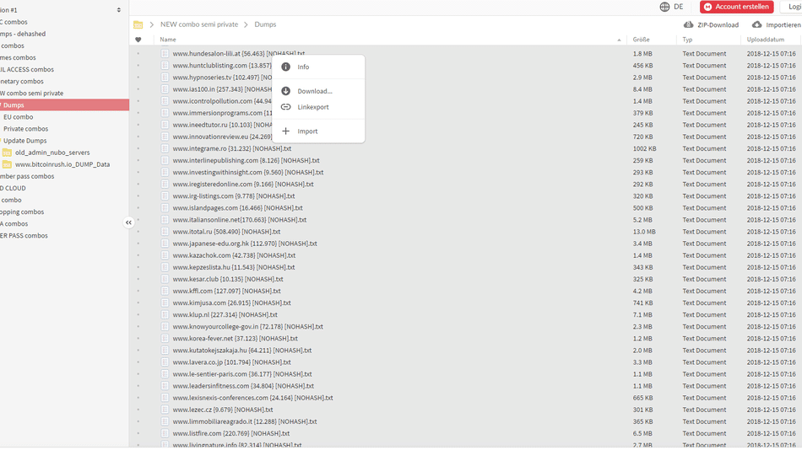Viewport: 802px width, 450px height.
Task: Sort the list by Uploaddatum column
Action: (x=765, y=40)
